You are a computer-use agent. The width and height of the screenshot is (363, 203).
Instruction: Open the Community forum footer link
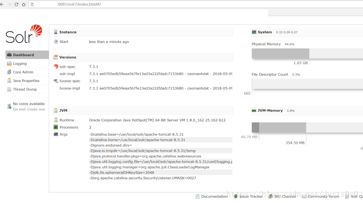click(323, 196)
